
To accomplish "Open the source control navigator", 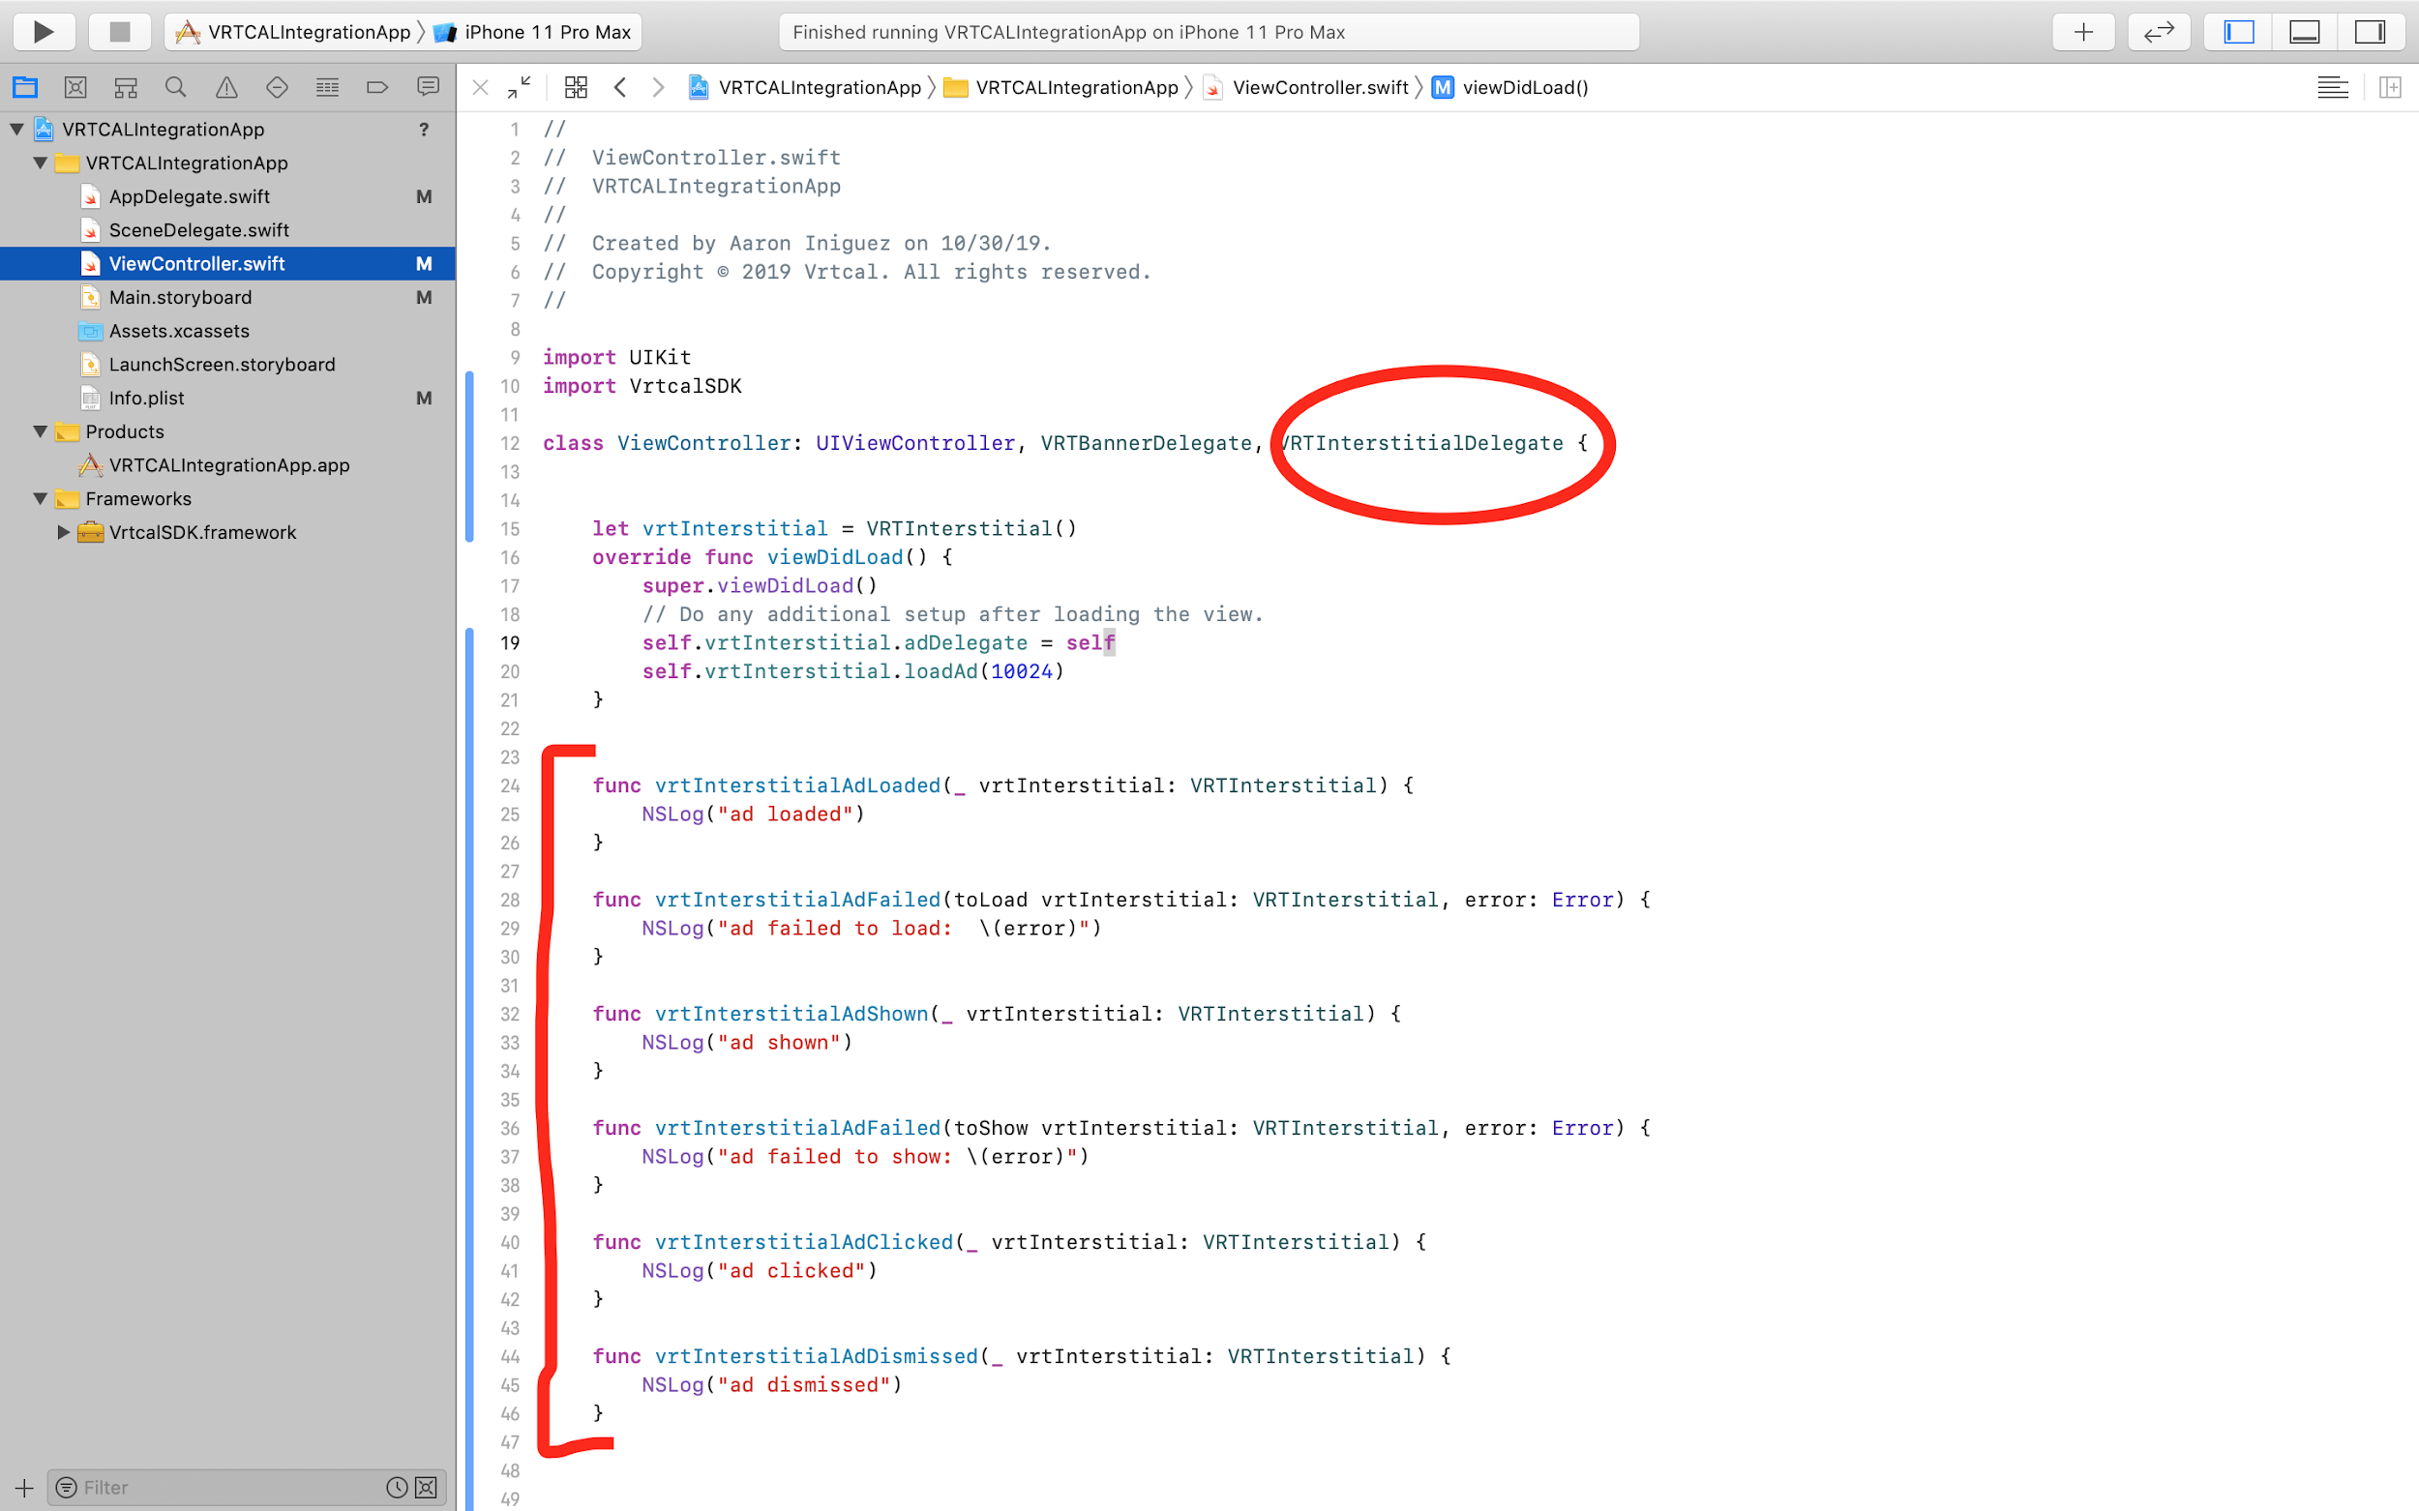I will coord(75,88).
